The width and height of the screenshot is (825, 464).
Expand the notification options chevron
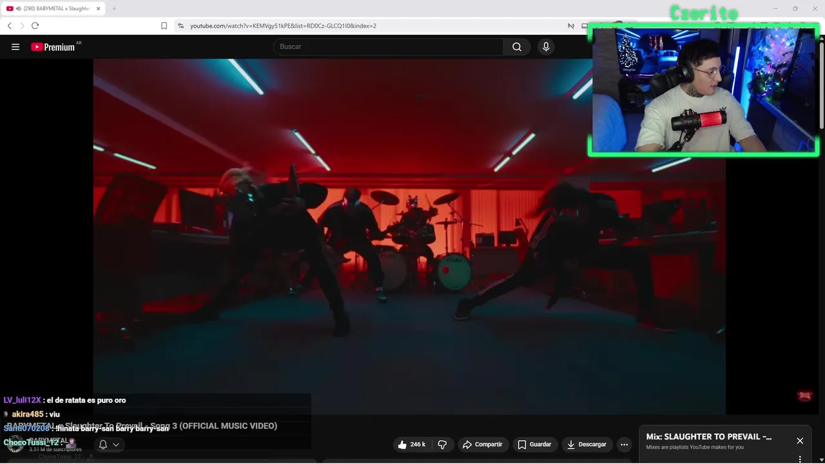(116, 445)
